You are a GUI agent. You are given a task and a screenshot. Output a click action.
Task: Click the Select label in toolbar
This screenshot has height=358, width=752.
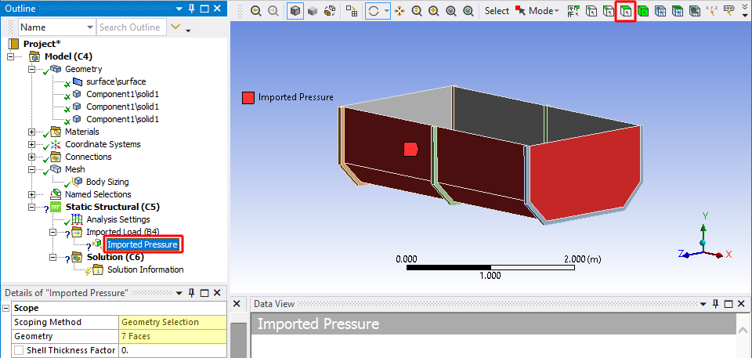(497, 11)
